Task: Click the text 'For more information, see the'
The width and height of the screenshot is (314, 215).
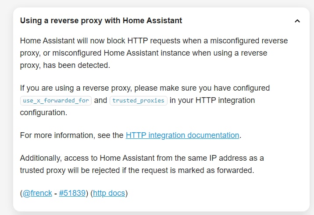Action: click(x=71, y=135)
